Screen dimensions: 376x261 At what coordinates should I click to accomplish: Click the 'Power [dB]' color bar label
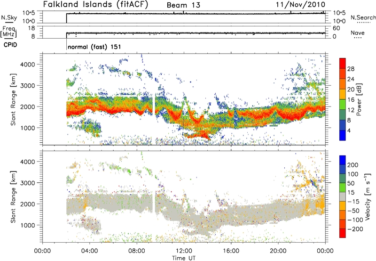[359, 99]
